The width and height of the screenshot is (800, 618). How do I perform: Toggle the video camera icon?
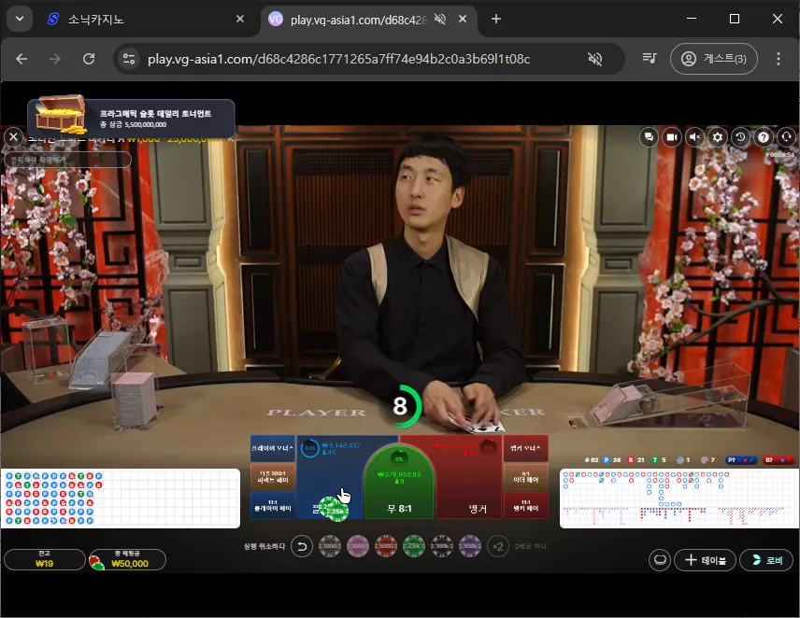(672, 137)
